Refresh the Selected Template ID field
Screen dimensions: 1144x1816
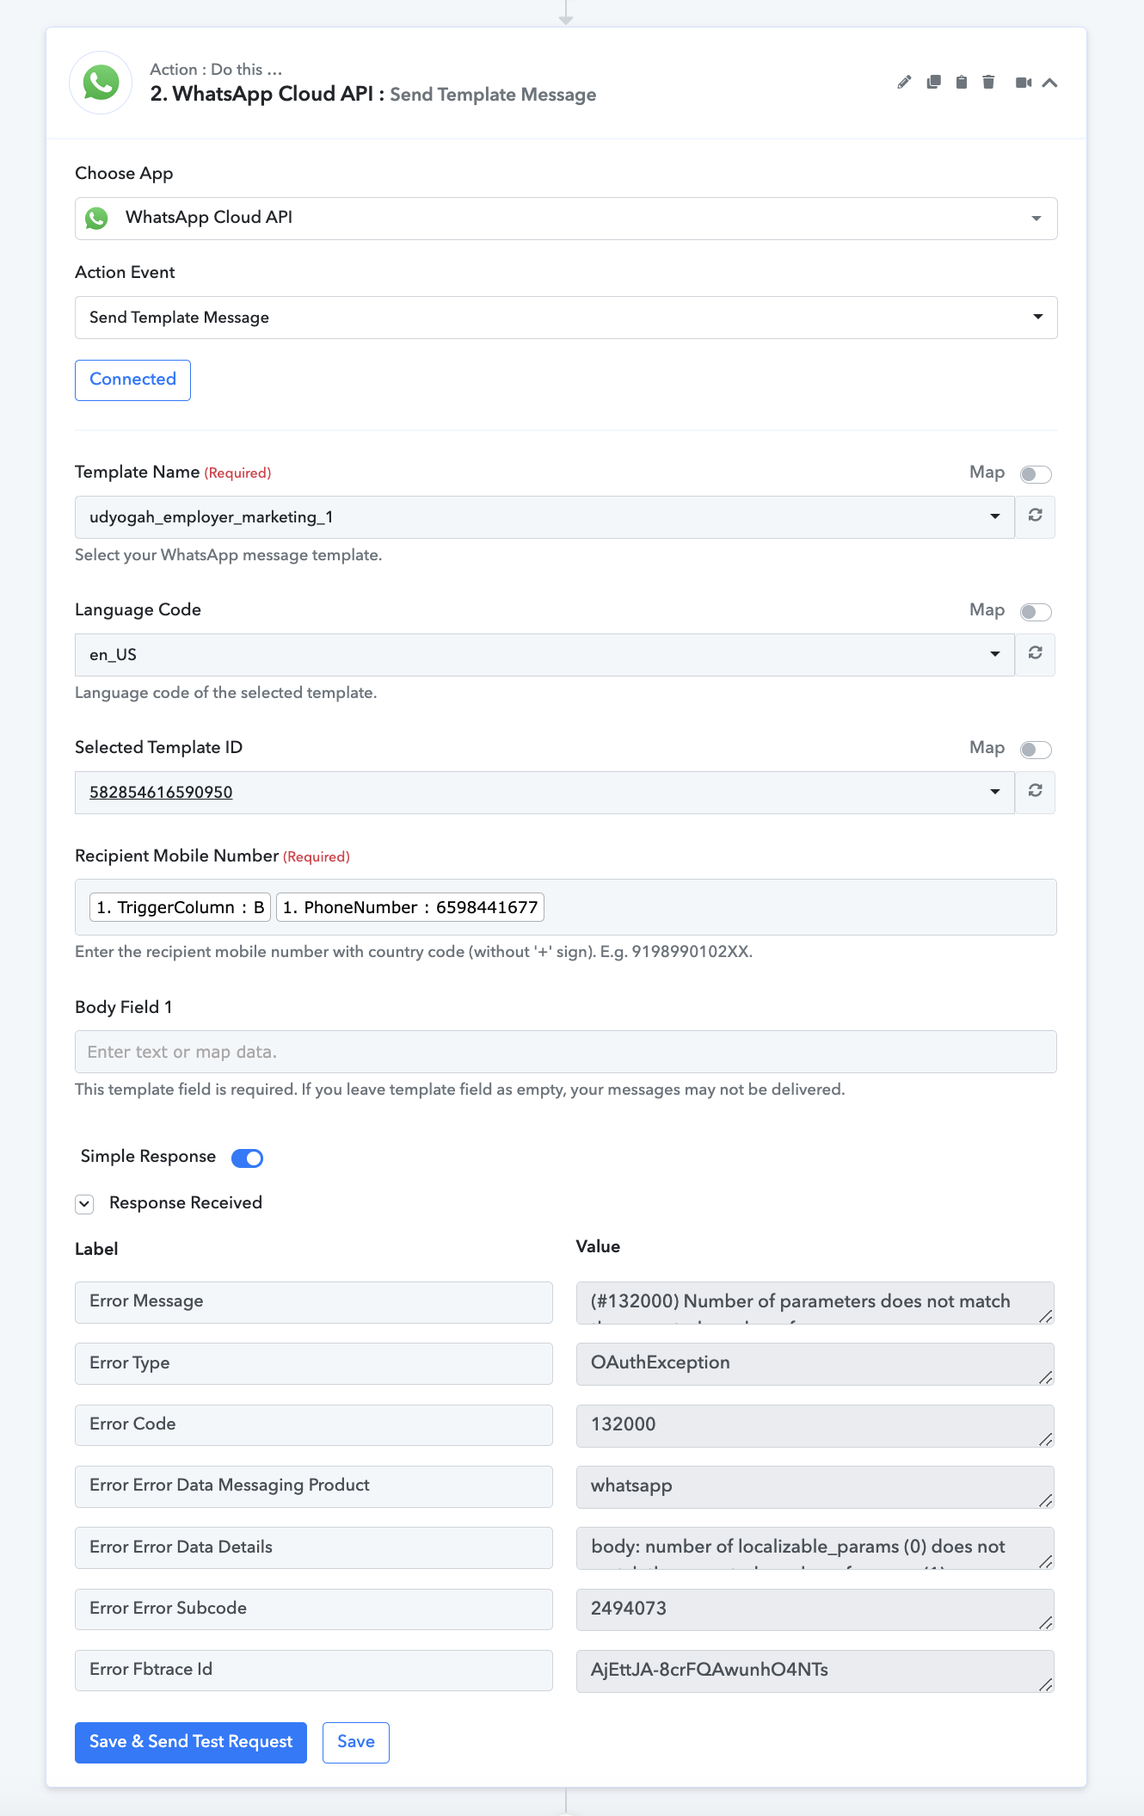(1036, 792)
